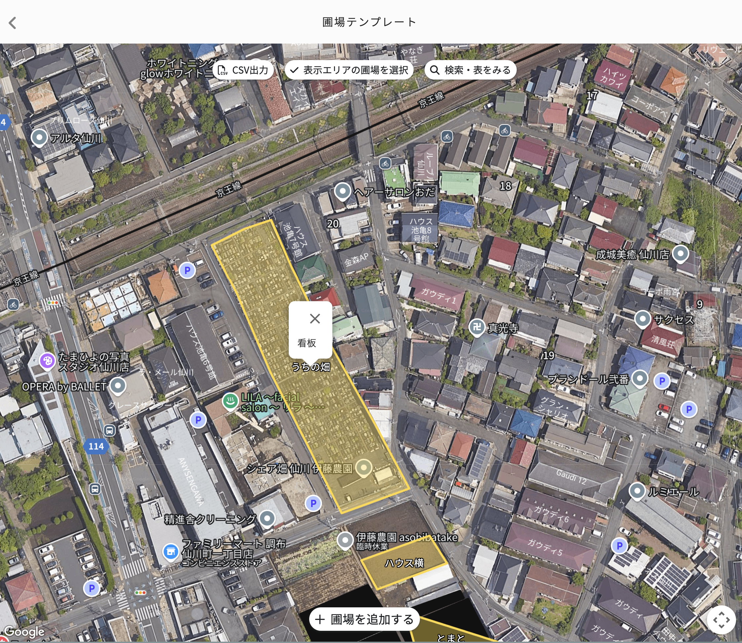Click the サクセス map pin

click(643, 319)
